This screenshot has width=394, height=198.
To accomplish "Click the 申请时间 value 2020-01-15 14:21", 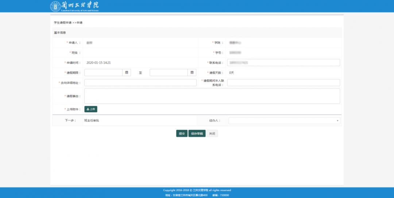I will coord(98,63).
